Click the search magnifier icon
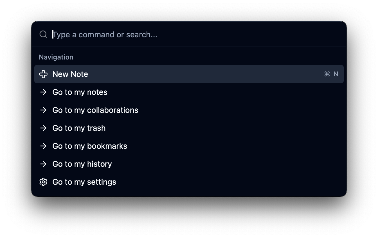 (43, 35)
